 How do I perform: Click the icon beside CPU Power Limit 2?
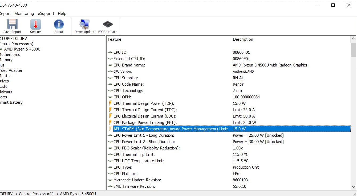point(110,142)
